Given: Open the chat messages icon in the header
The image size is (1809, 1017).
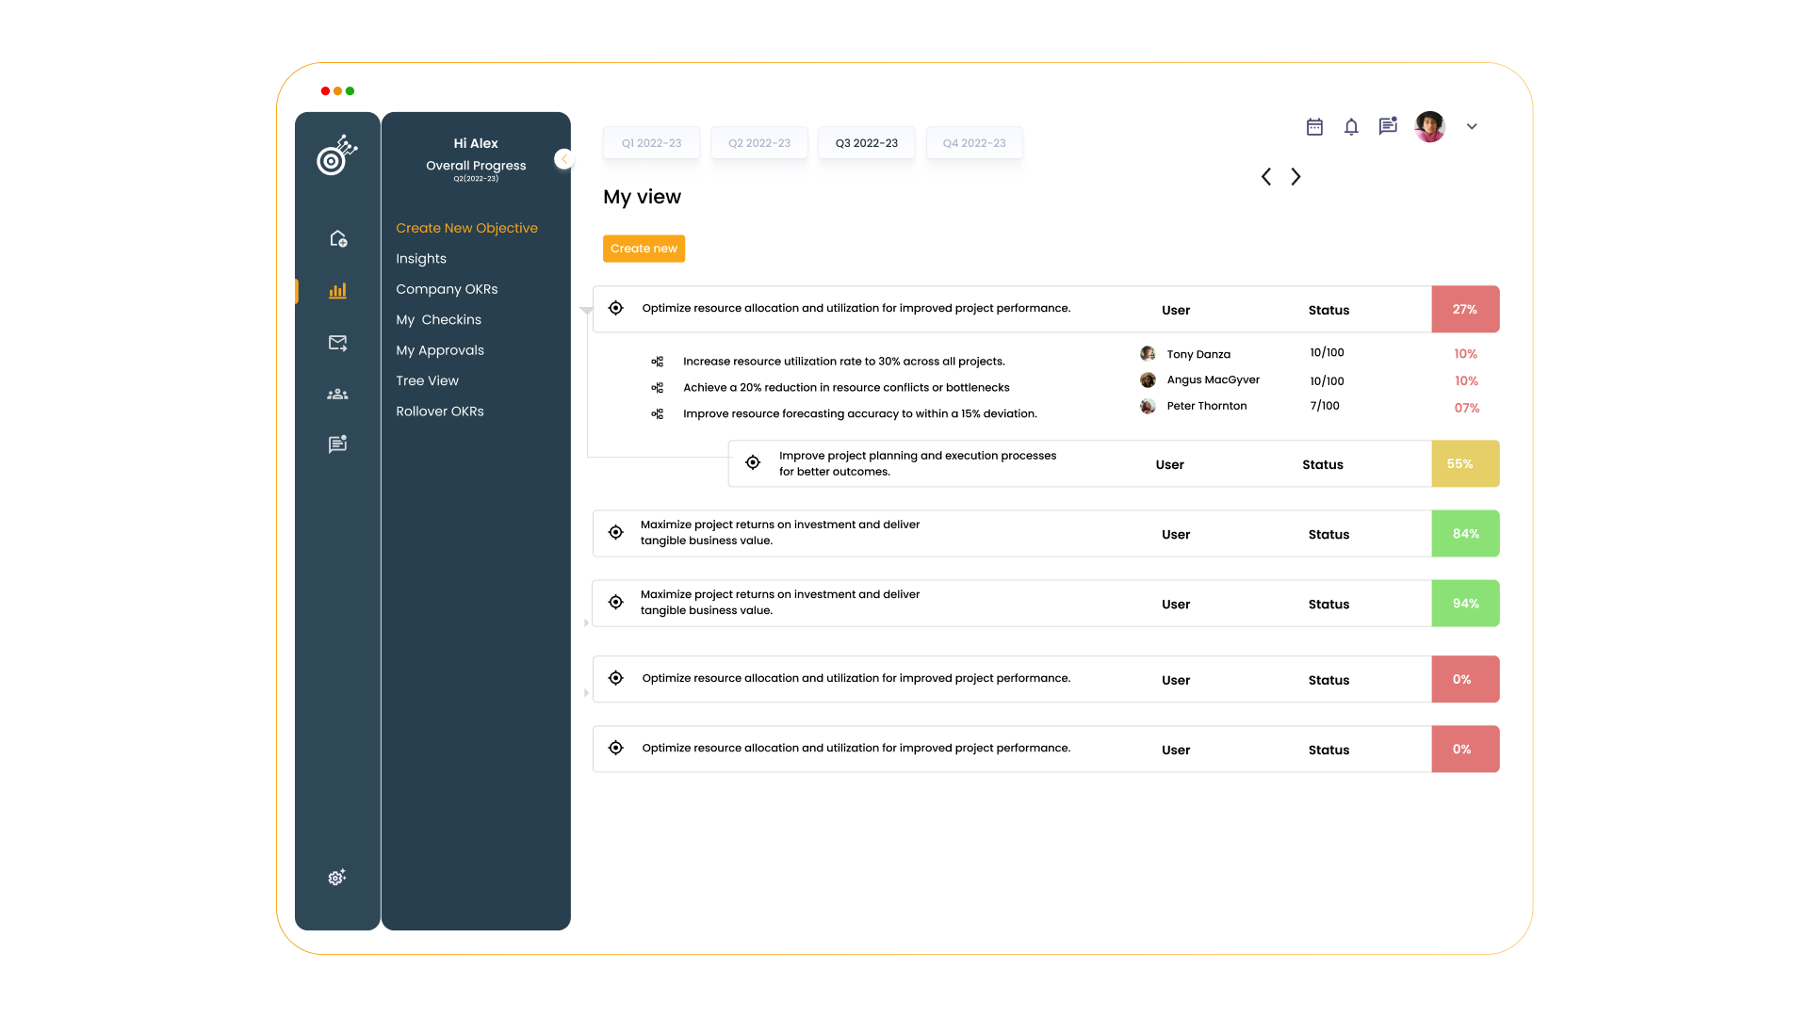Looking at the screenshot, I should 1387,126.
